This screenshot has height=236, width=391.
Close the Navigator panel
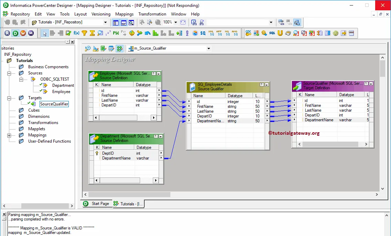(72, 42)
